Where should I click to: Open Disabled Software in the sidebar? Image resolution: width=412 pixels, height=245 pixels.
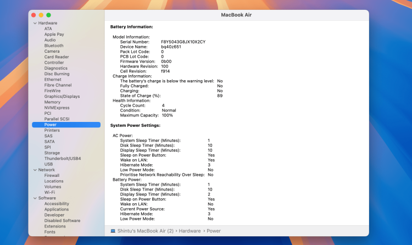click(x=62, y=221)
